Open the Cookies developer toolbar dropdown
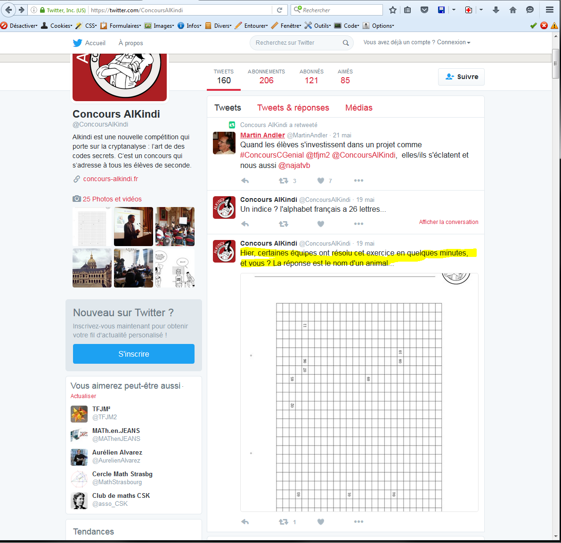Screen dimensions: 561x543 pos(57,26)
